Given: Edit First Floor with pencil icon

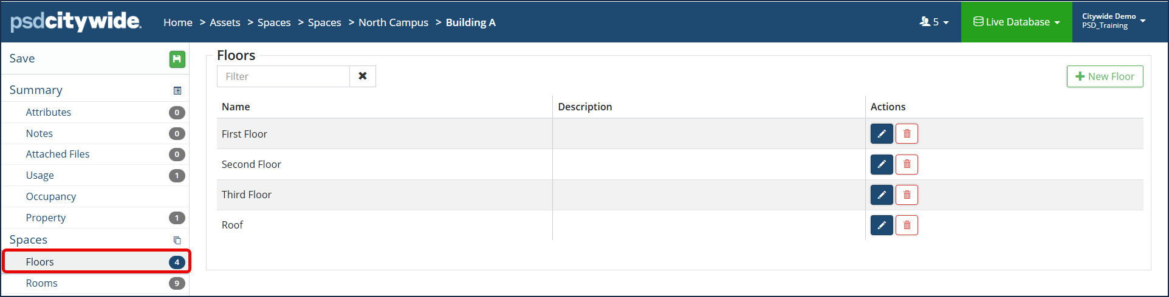Looking at the screenshot, I should tap(882, 134).
